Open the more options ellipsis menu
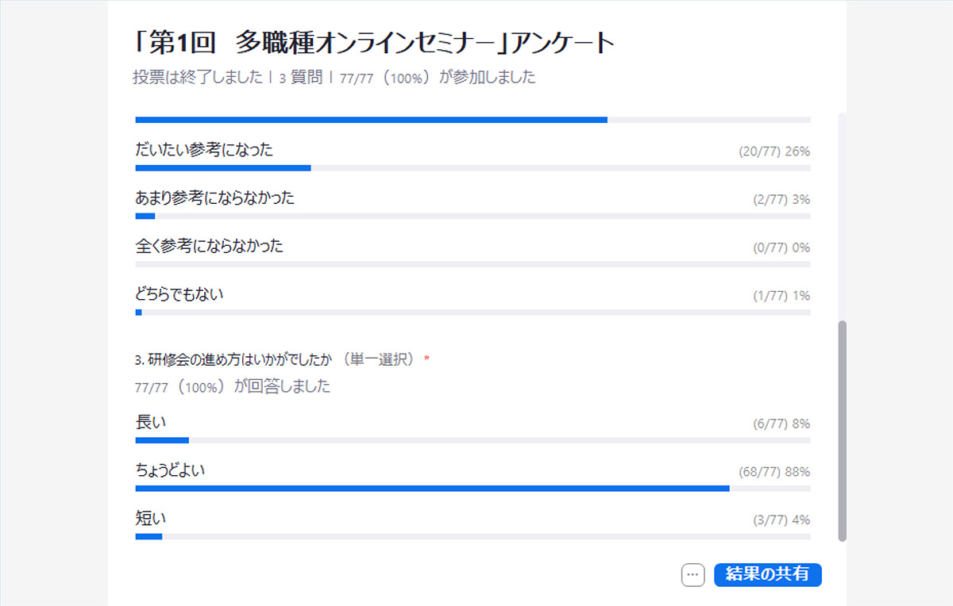 tap(693, 575)
